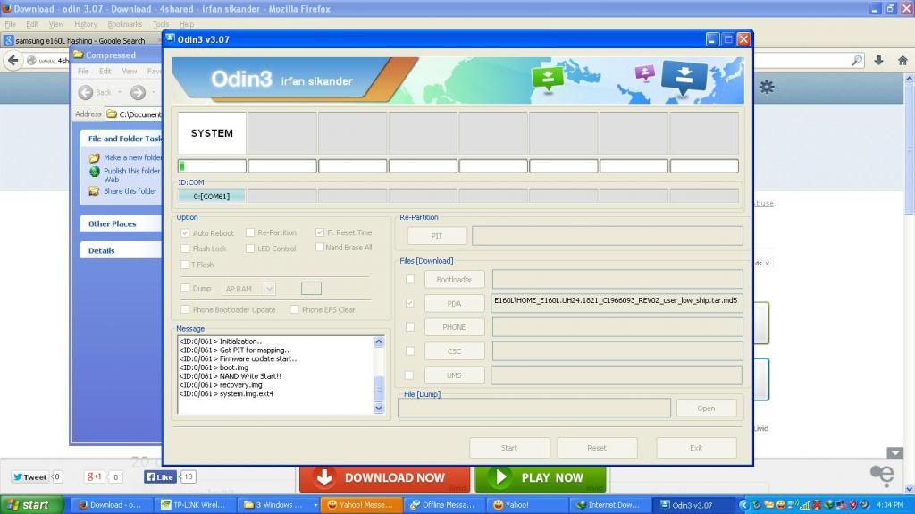
Task: Click the CSC file button
Action: click(454, 351)
